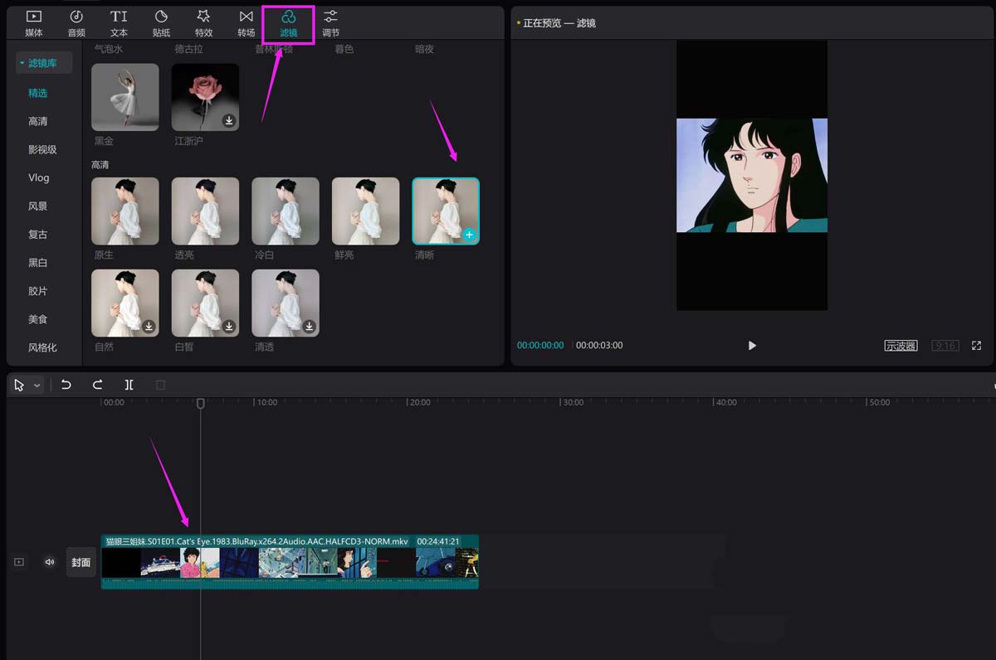Preview the 鲜亮 filter thumbnail

366,211
